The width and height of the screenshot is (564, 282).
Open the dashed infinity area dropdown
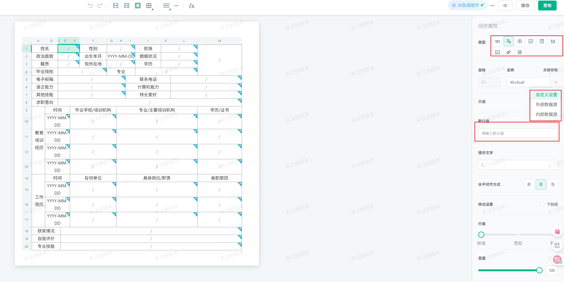coord(167,6)
